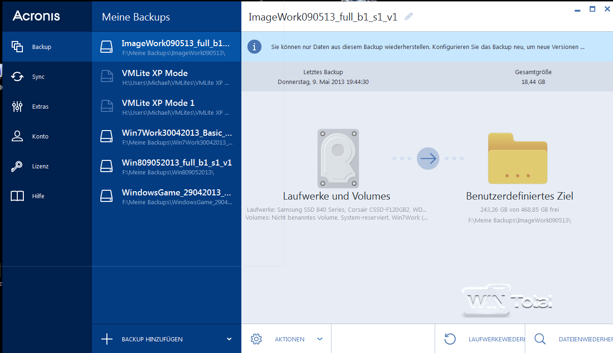Go to the Konto account section
This screenshot has width=613, height=353.
click(47, 136)
